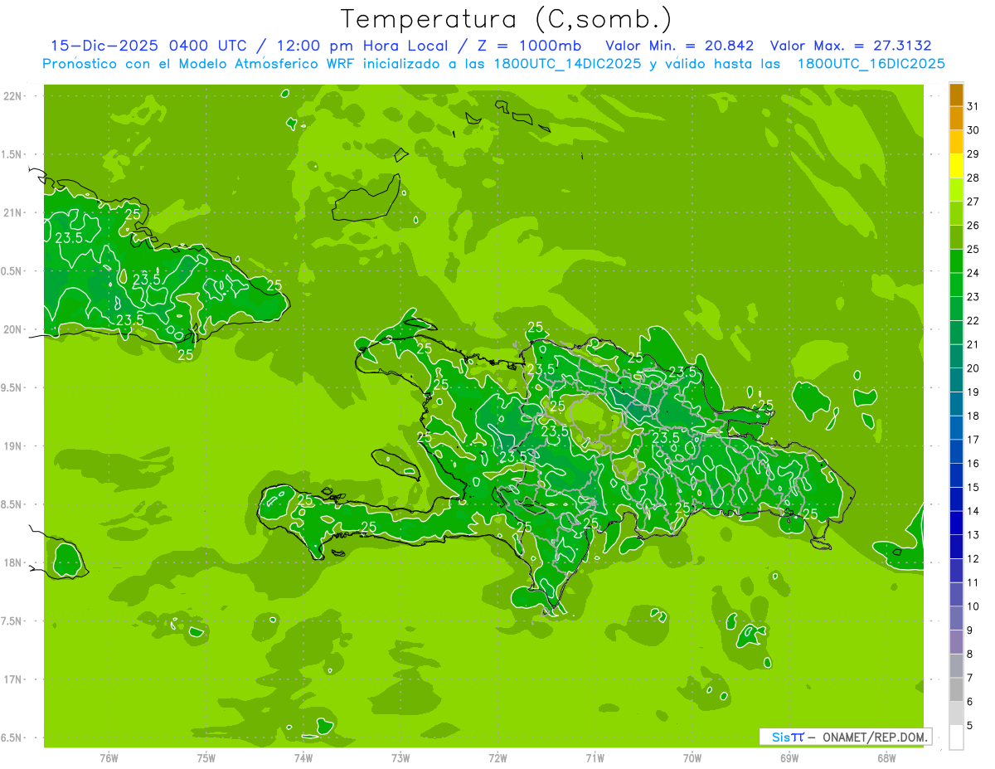The image size is (995, 769).
Task: Click the "75W" longitude axis label
Action: 206,757
